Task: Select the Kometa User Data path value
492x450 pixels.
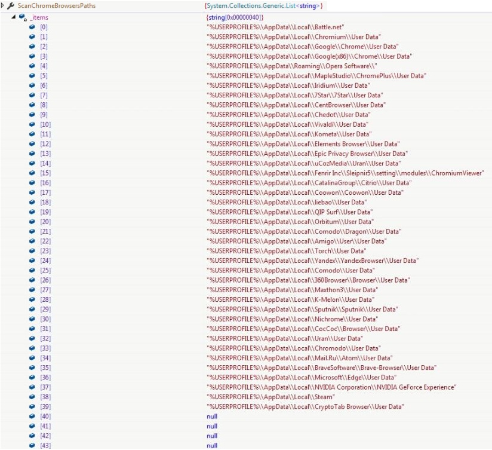Action: click(289, 134)
